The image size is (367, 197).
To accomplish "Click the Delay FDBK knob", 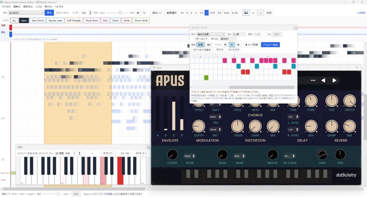I will (311, 101).
